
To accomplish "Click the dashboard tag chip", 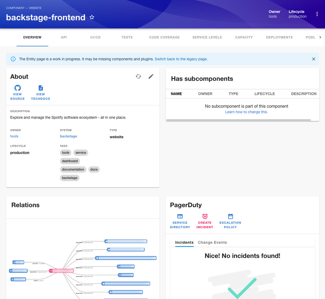I will (70, 161).
